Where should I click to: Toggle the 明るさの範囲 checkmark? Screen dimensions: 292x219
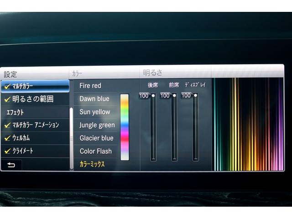pyautogui.click(x=7, y=99)
